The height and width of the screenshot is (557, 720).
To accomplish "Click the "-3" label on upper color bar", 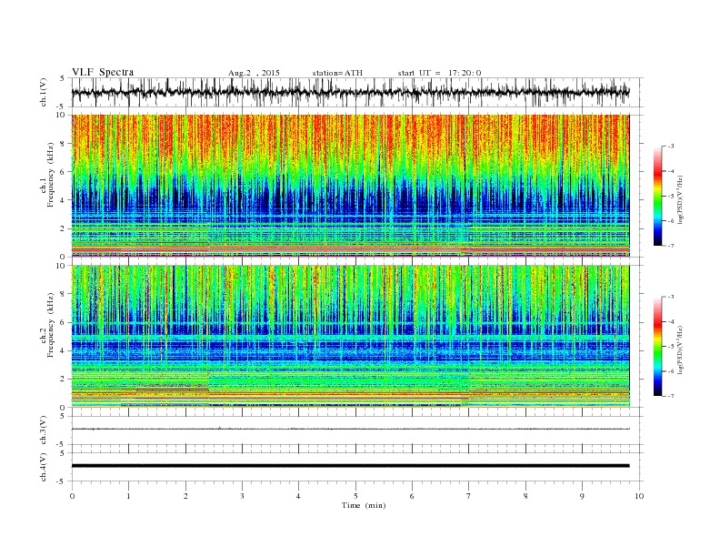I will point(671,147).
